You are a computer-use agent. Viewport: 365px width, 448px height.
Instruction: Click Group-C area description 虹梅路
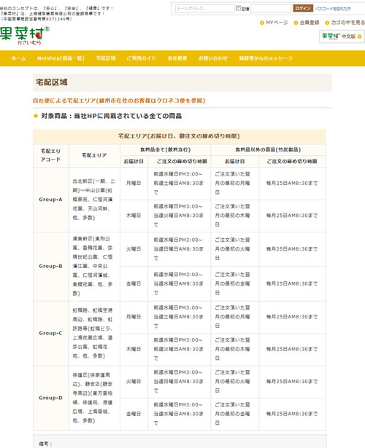point(93,333)
